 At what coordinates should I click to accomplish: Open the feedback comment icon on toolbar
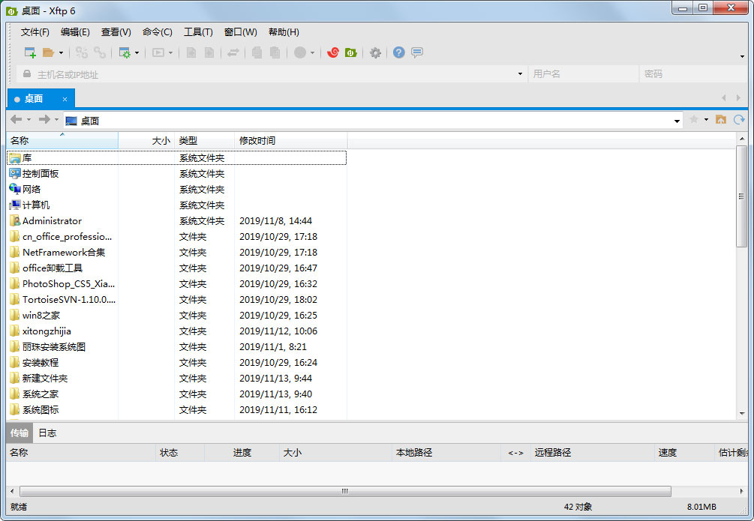pyautogui.click(x=417, y=52)
